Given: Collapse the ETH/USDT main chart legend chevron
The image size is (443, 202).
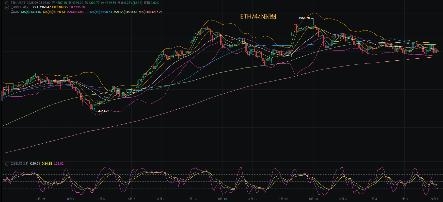Looking at the screenshot, I should click(x=7, y=3).
